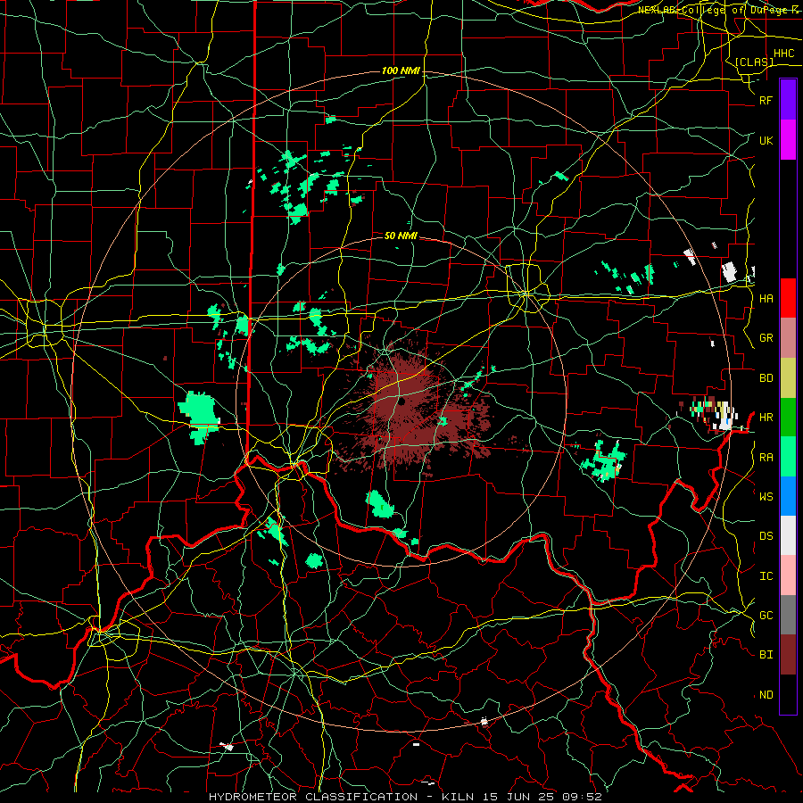Click the GR legend label
Screen dimensions: 803x803
click(766, 338)
